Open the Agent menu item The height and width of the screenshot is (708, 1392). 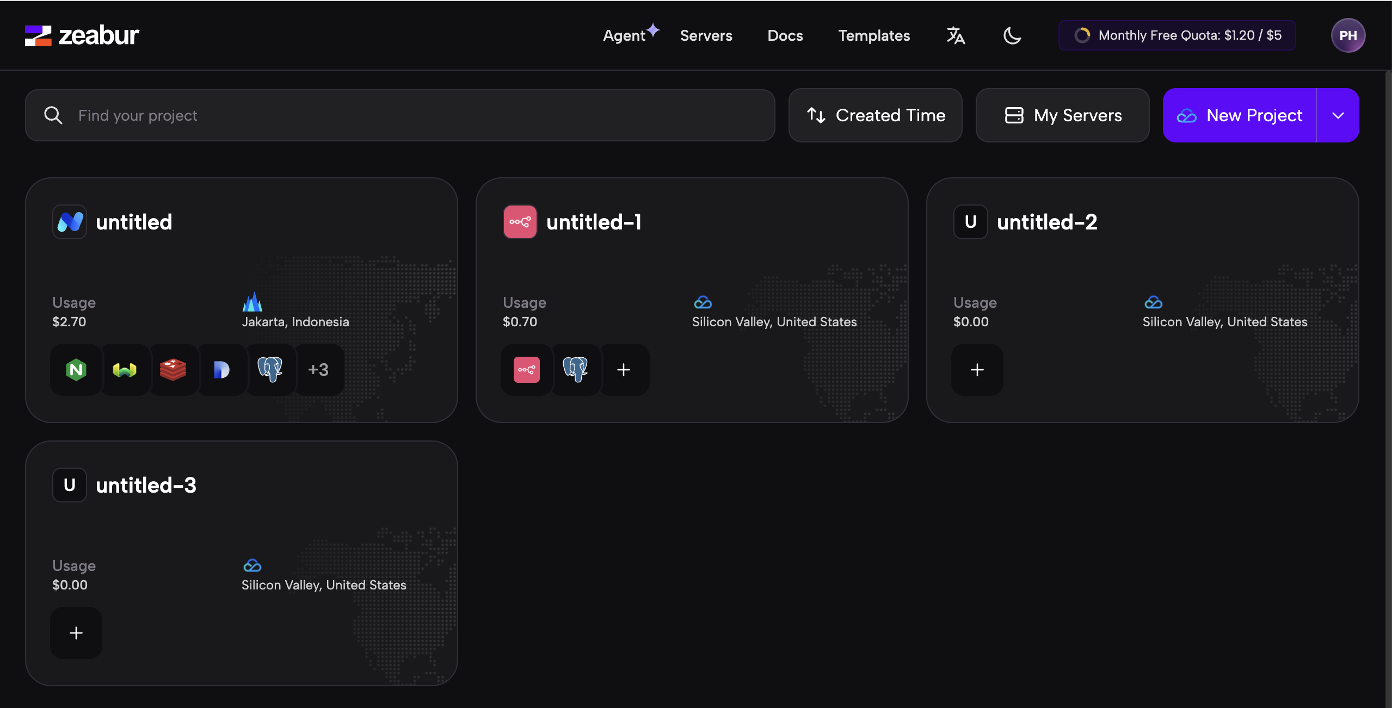pos(624,35)
